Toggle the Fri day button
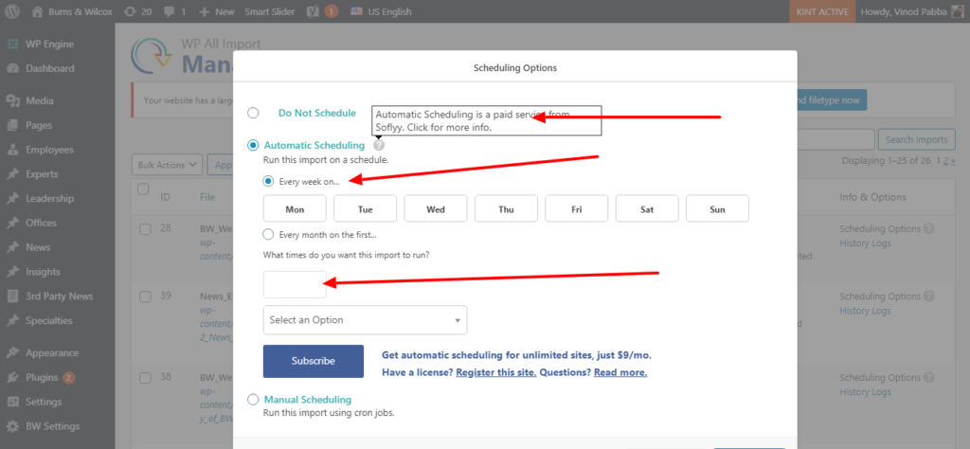The width and height of the screenshot is (970, 449). [577, 208]
